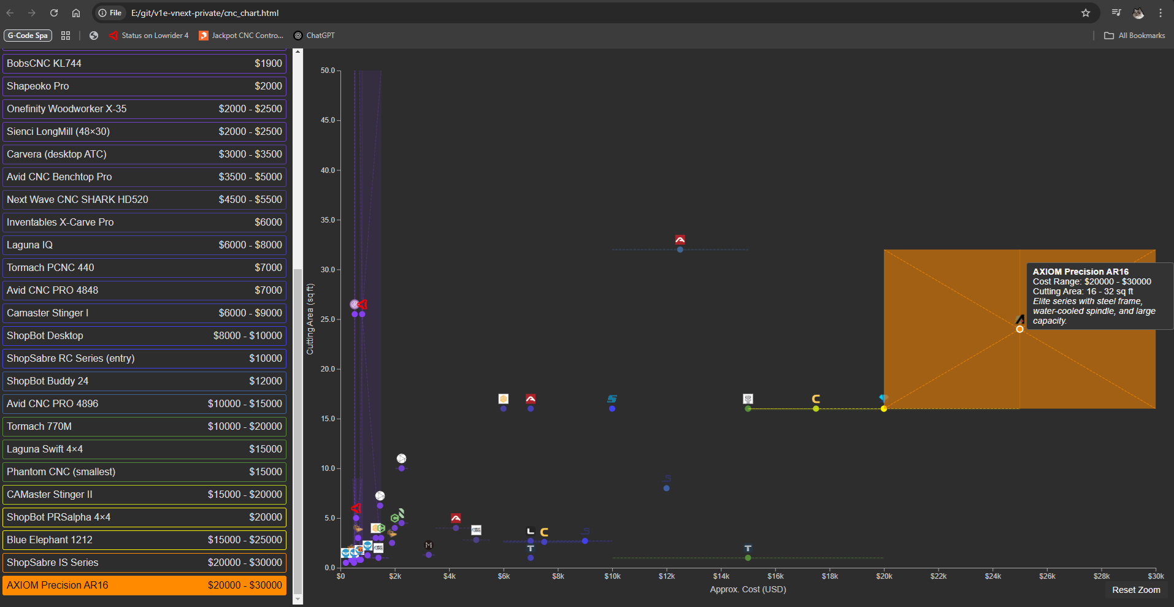This screenshot has width=1174, height=607.
Task: Click Next Wave logo near $5k
Action: [x=476, y=530]
